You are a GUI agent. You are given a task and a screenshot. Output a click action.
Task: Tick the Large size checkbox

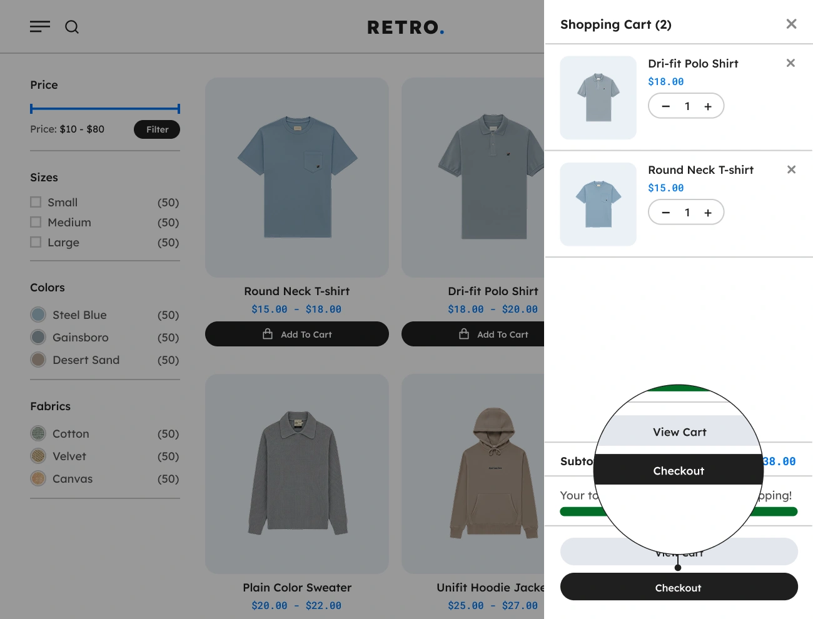tap(36, 242)
